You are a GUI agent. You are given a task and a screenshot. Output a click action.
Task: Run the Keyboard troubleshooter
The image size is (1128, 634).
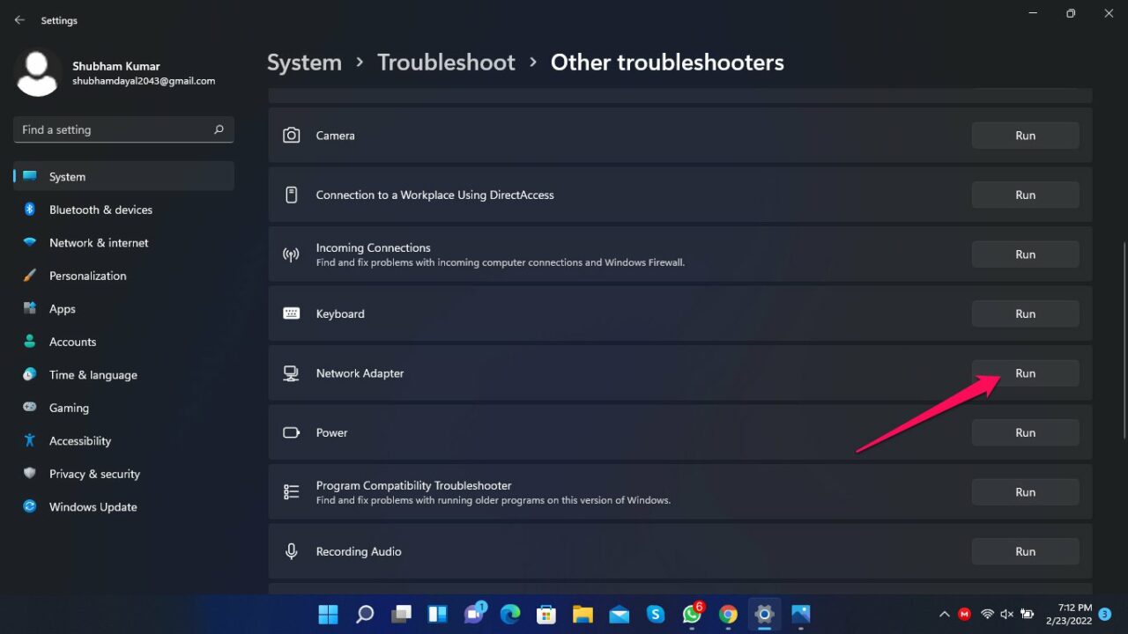pyautogui.click(x=1025, y=313)
